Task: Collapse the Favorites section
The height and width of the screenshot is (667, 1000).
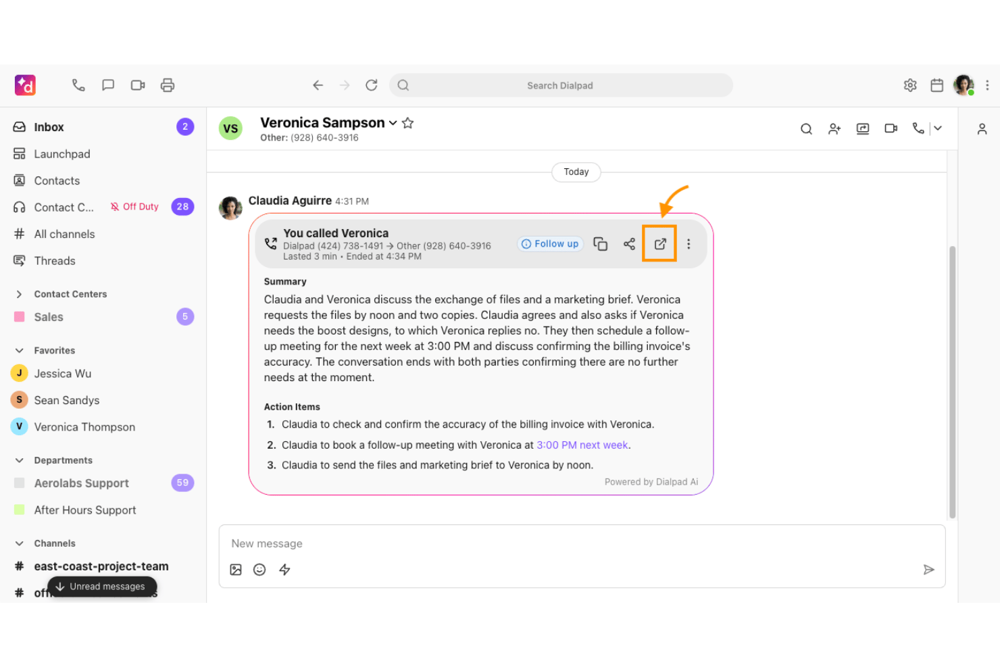Action: [x=19, y=351]
